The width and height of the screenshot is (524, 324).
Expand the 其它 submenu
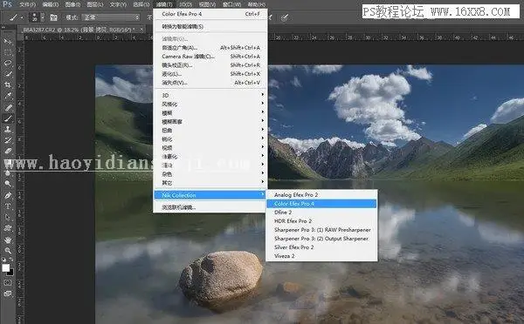point(210,182)
